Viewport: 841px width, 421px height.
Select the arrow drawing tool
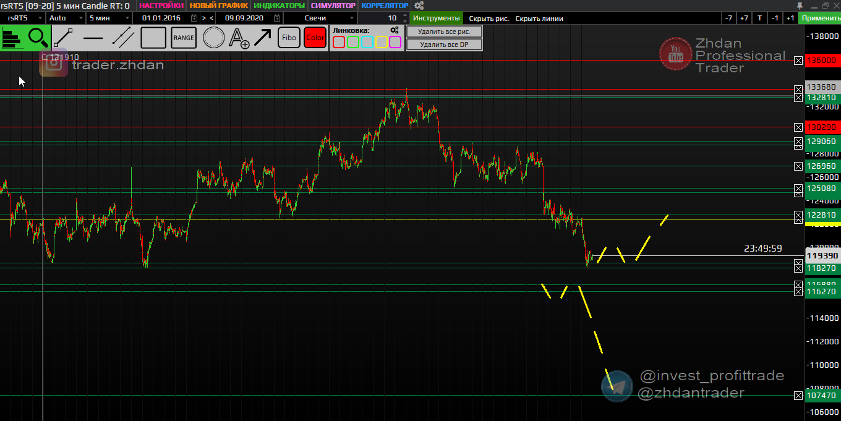tap(262, 38)
